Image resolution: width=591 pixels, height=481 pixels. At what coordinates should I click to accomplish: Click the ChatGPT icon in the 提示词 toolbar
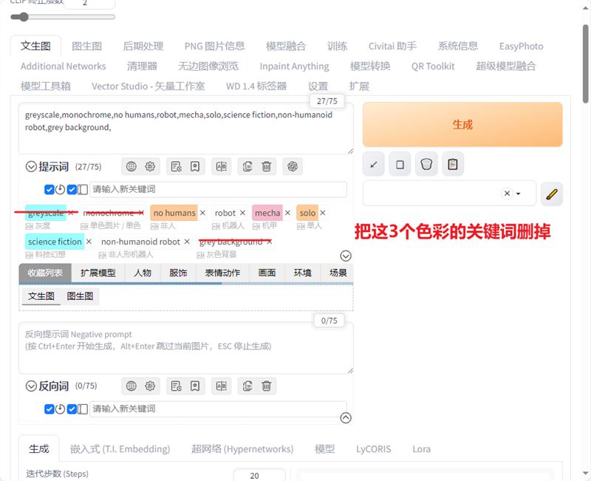[x=293, y=166]
